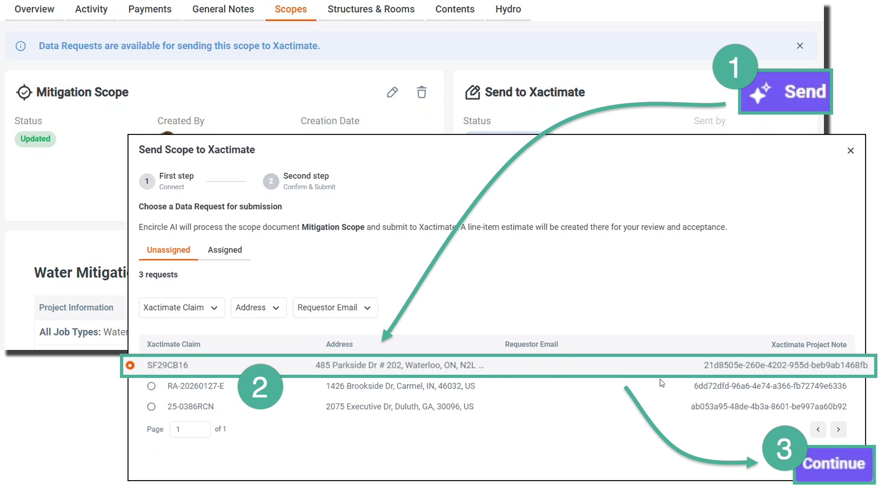Close the Send Scope to Xactimate dialog

pyautogui.click(x=850, y=151)
